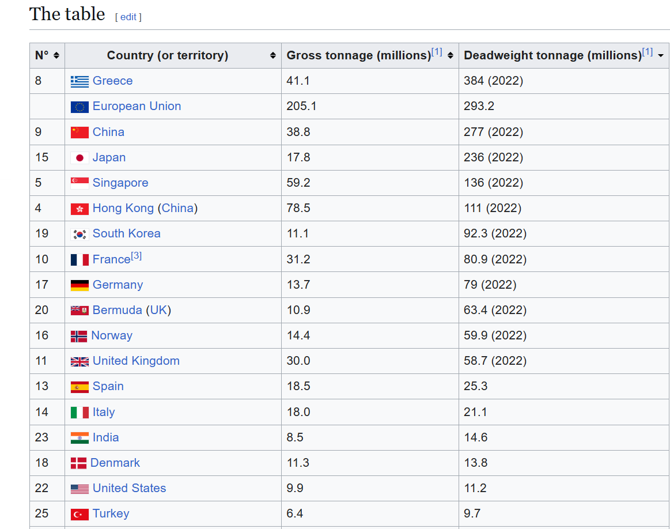Select the 293.2 deadweight cell
The image size is (670, 529).
tap(564, 106)
